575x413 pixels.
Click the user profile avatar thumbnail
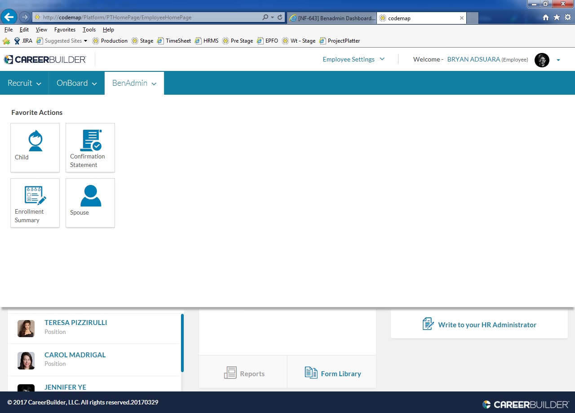(x=542, y=60)
